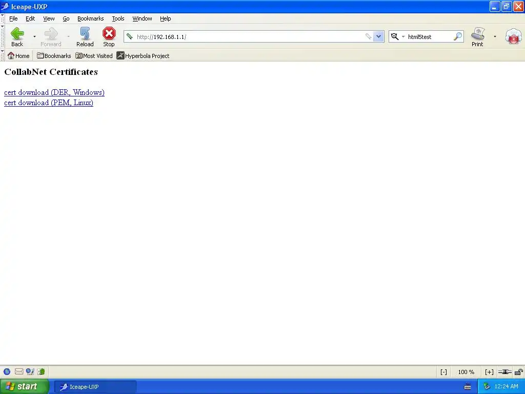Stop loading with the red Stop button
Screen dimensions: 525x394
click(109, 36)
